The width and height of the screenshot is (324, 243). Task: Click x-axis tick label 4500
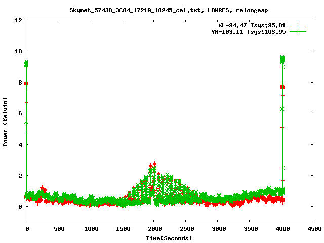(x=314, y=229)
